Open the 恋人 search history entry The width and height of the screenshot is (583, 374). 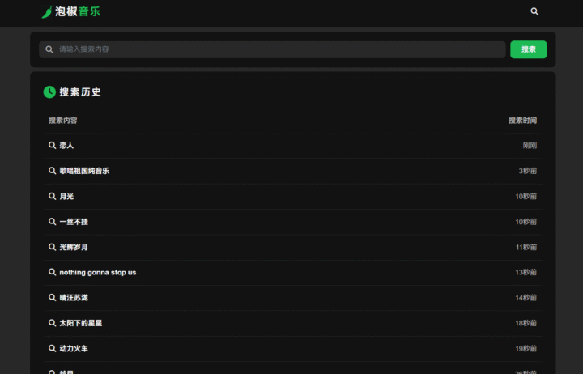pos(66,146)
